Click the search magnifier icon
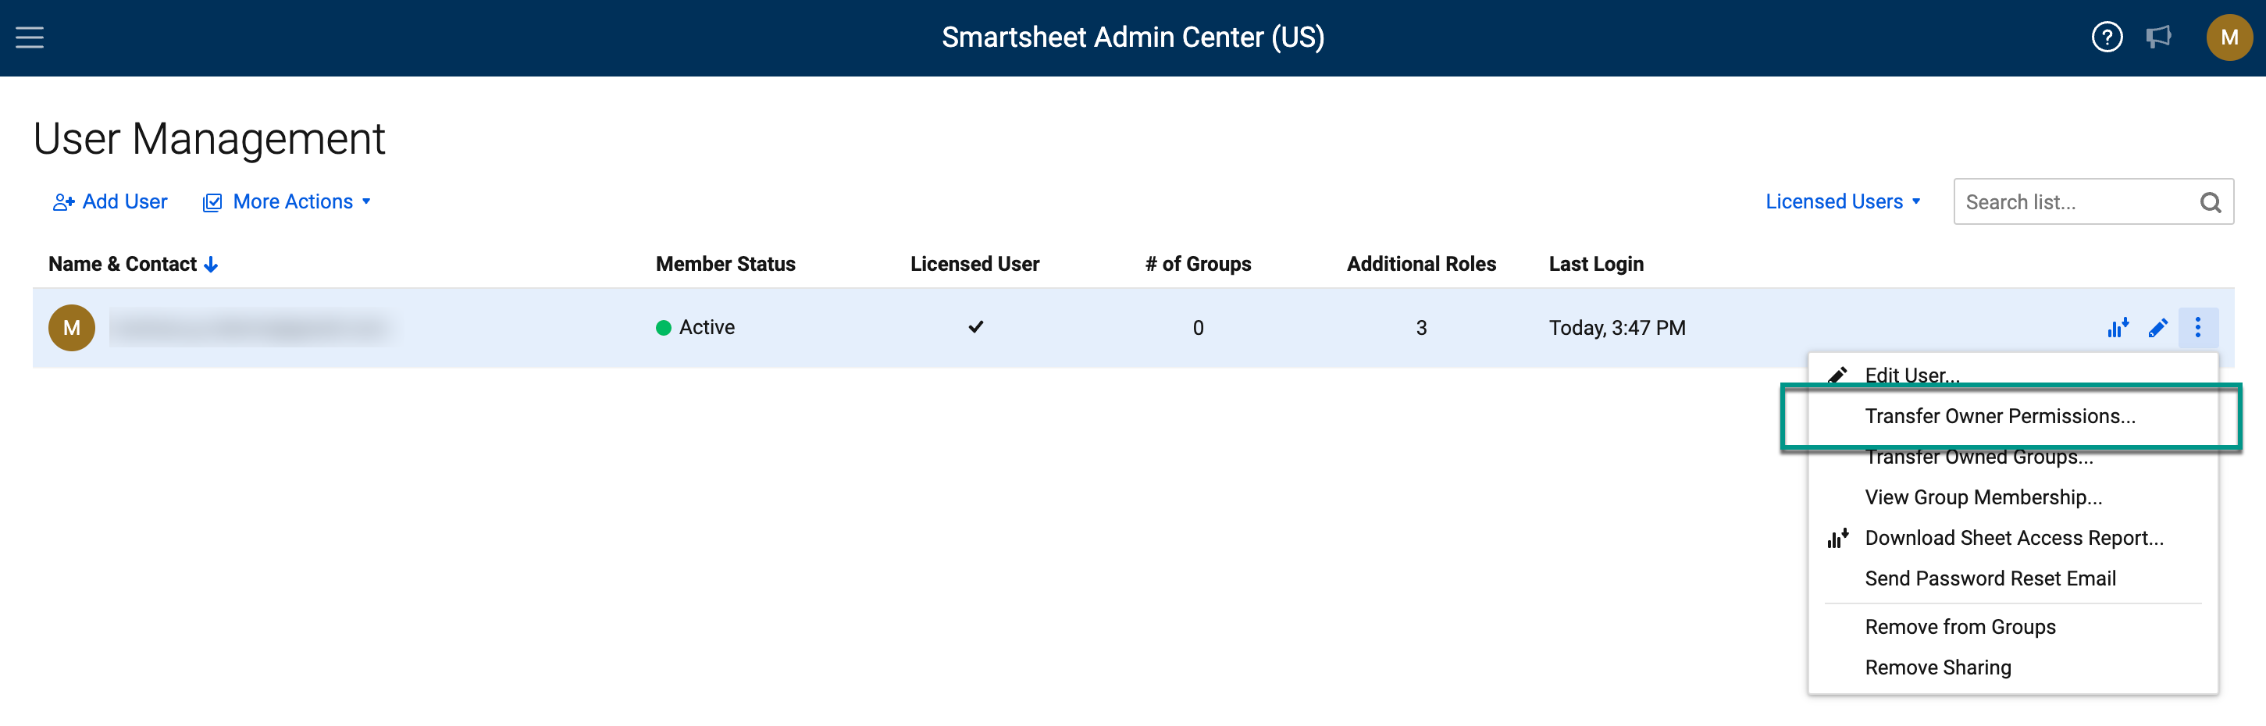 [x=2210, y=202]
